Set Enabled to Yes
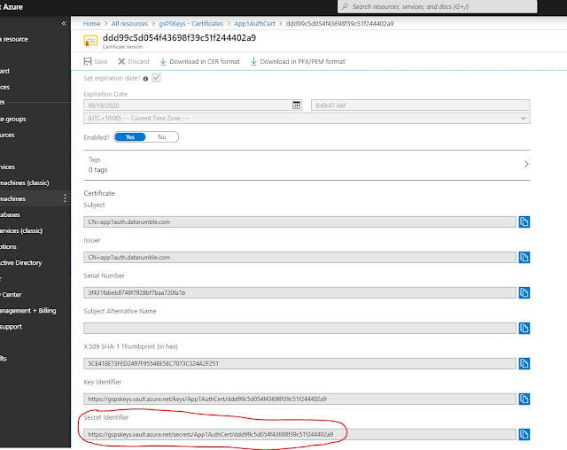The image size is (567, 450). coord(130,137)
